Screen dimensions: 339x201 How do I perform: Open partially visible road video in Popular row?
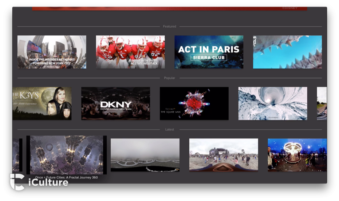click(x=322, y=103)
